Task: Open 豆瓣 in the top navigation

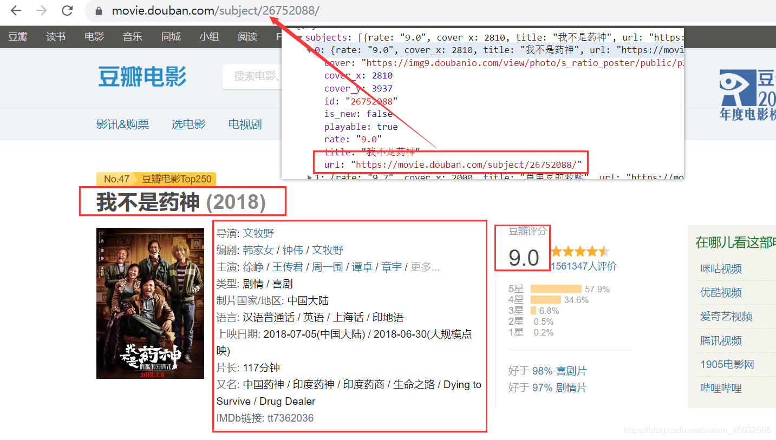Action: pos(18,37)
